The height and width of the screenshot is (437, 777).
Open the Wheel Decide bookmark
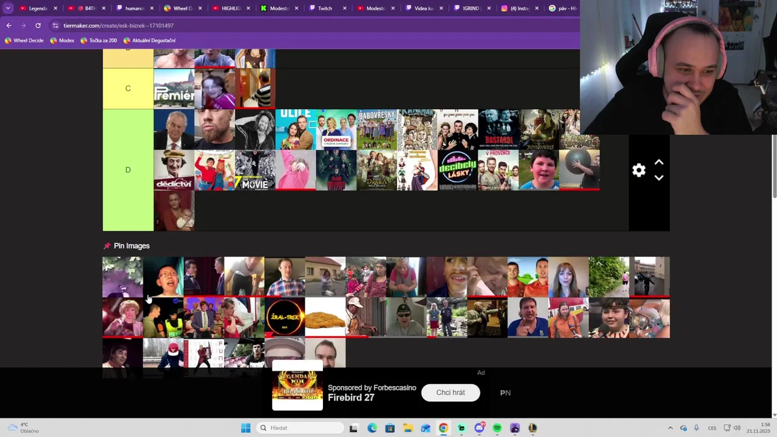click(x=24, y=41)
